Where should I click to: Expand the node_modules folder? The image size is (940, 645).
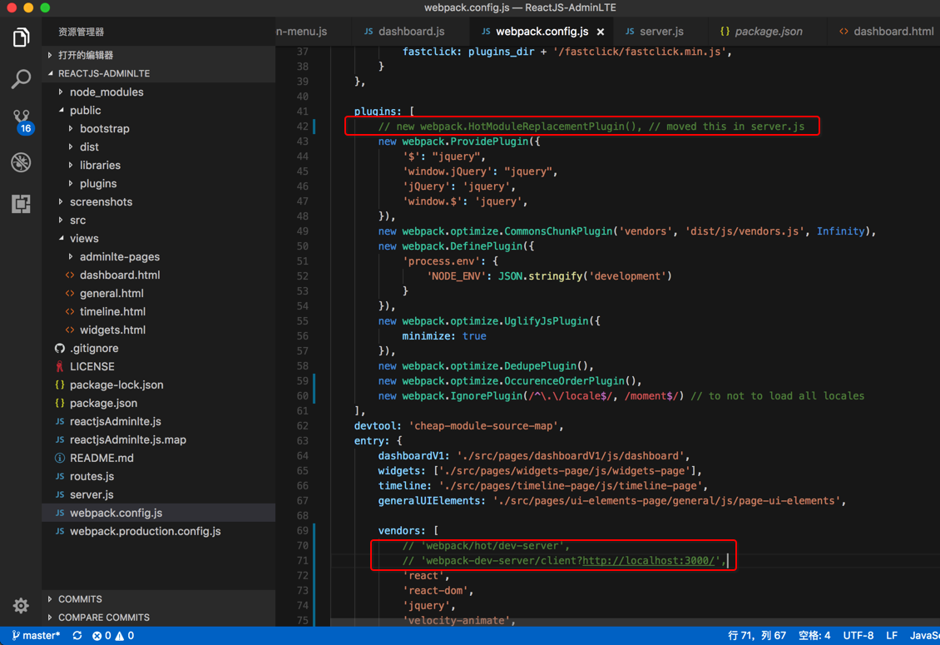(x=106, y=92)
